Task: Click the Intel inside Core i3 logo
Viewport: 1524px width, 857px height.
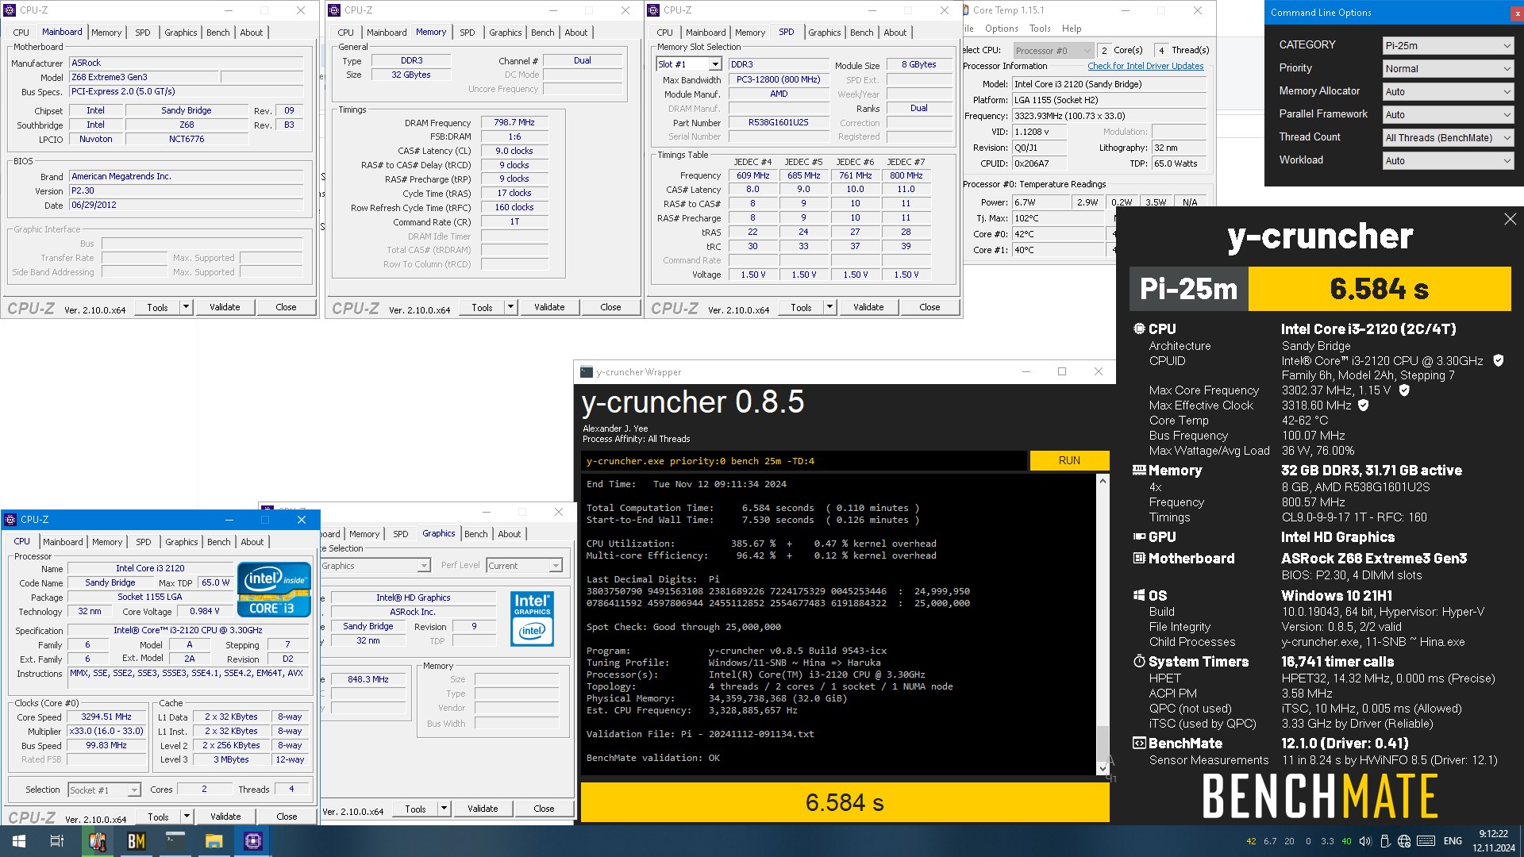Action: point(275,589)
